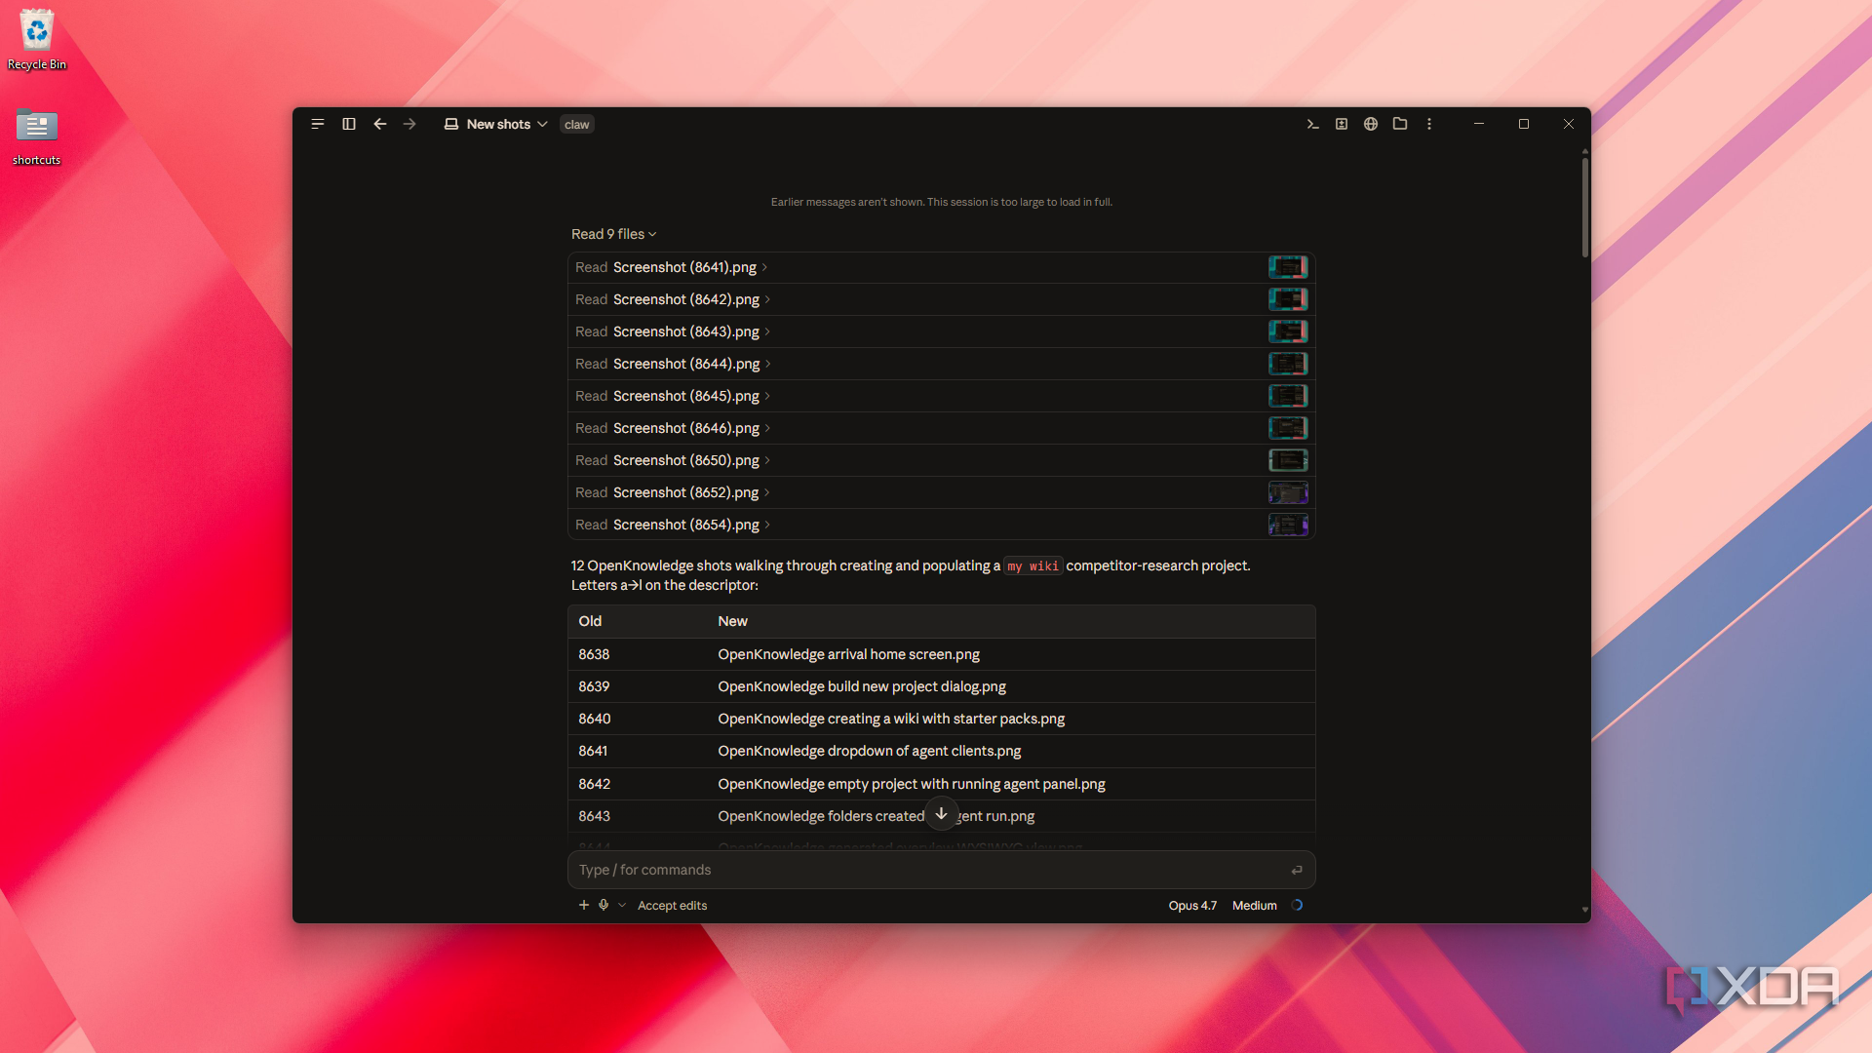Expand Read Screenshot (8643).png entry
This screenshot has width=1872, height=1053.
pyautogui.click(x=673, y=331)
